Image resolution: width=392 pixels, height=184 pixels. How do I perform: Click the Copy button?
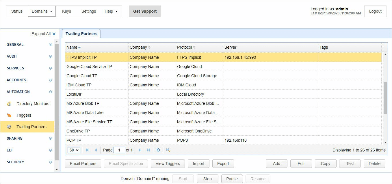point(326,164)
